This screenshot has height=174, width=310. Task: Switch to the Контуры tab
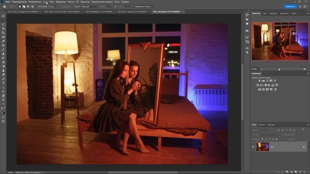[x=271, y=125]
